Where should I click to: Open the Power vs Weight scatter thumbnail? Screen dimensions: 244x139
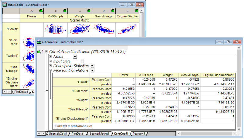[x=80, y=29]
